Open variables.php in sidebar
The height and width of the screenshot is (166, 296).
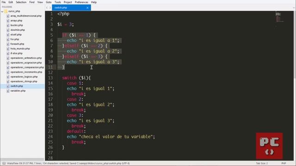click(x=18, y=91)
